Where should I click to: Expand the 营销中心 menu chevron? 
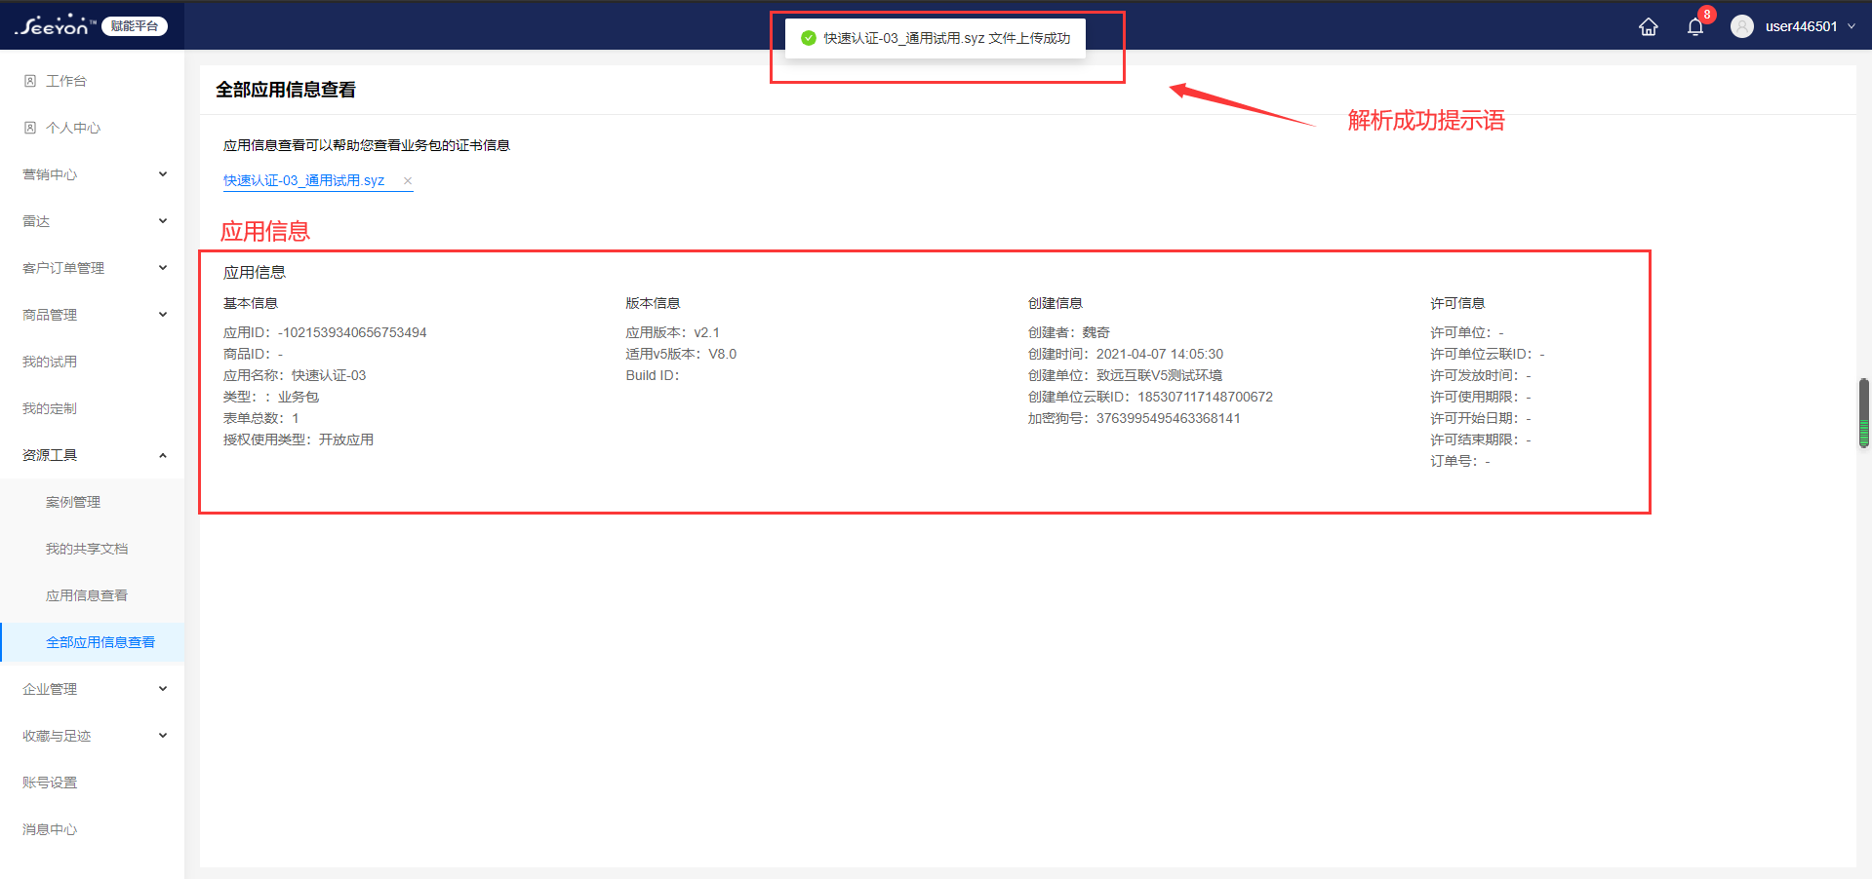tap(163, 174)
